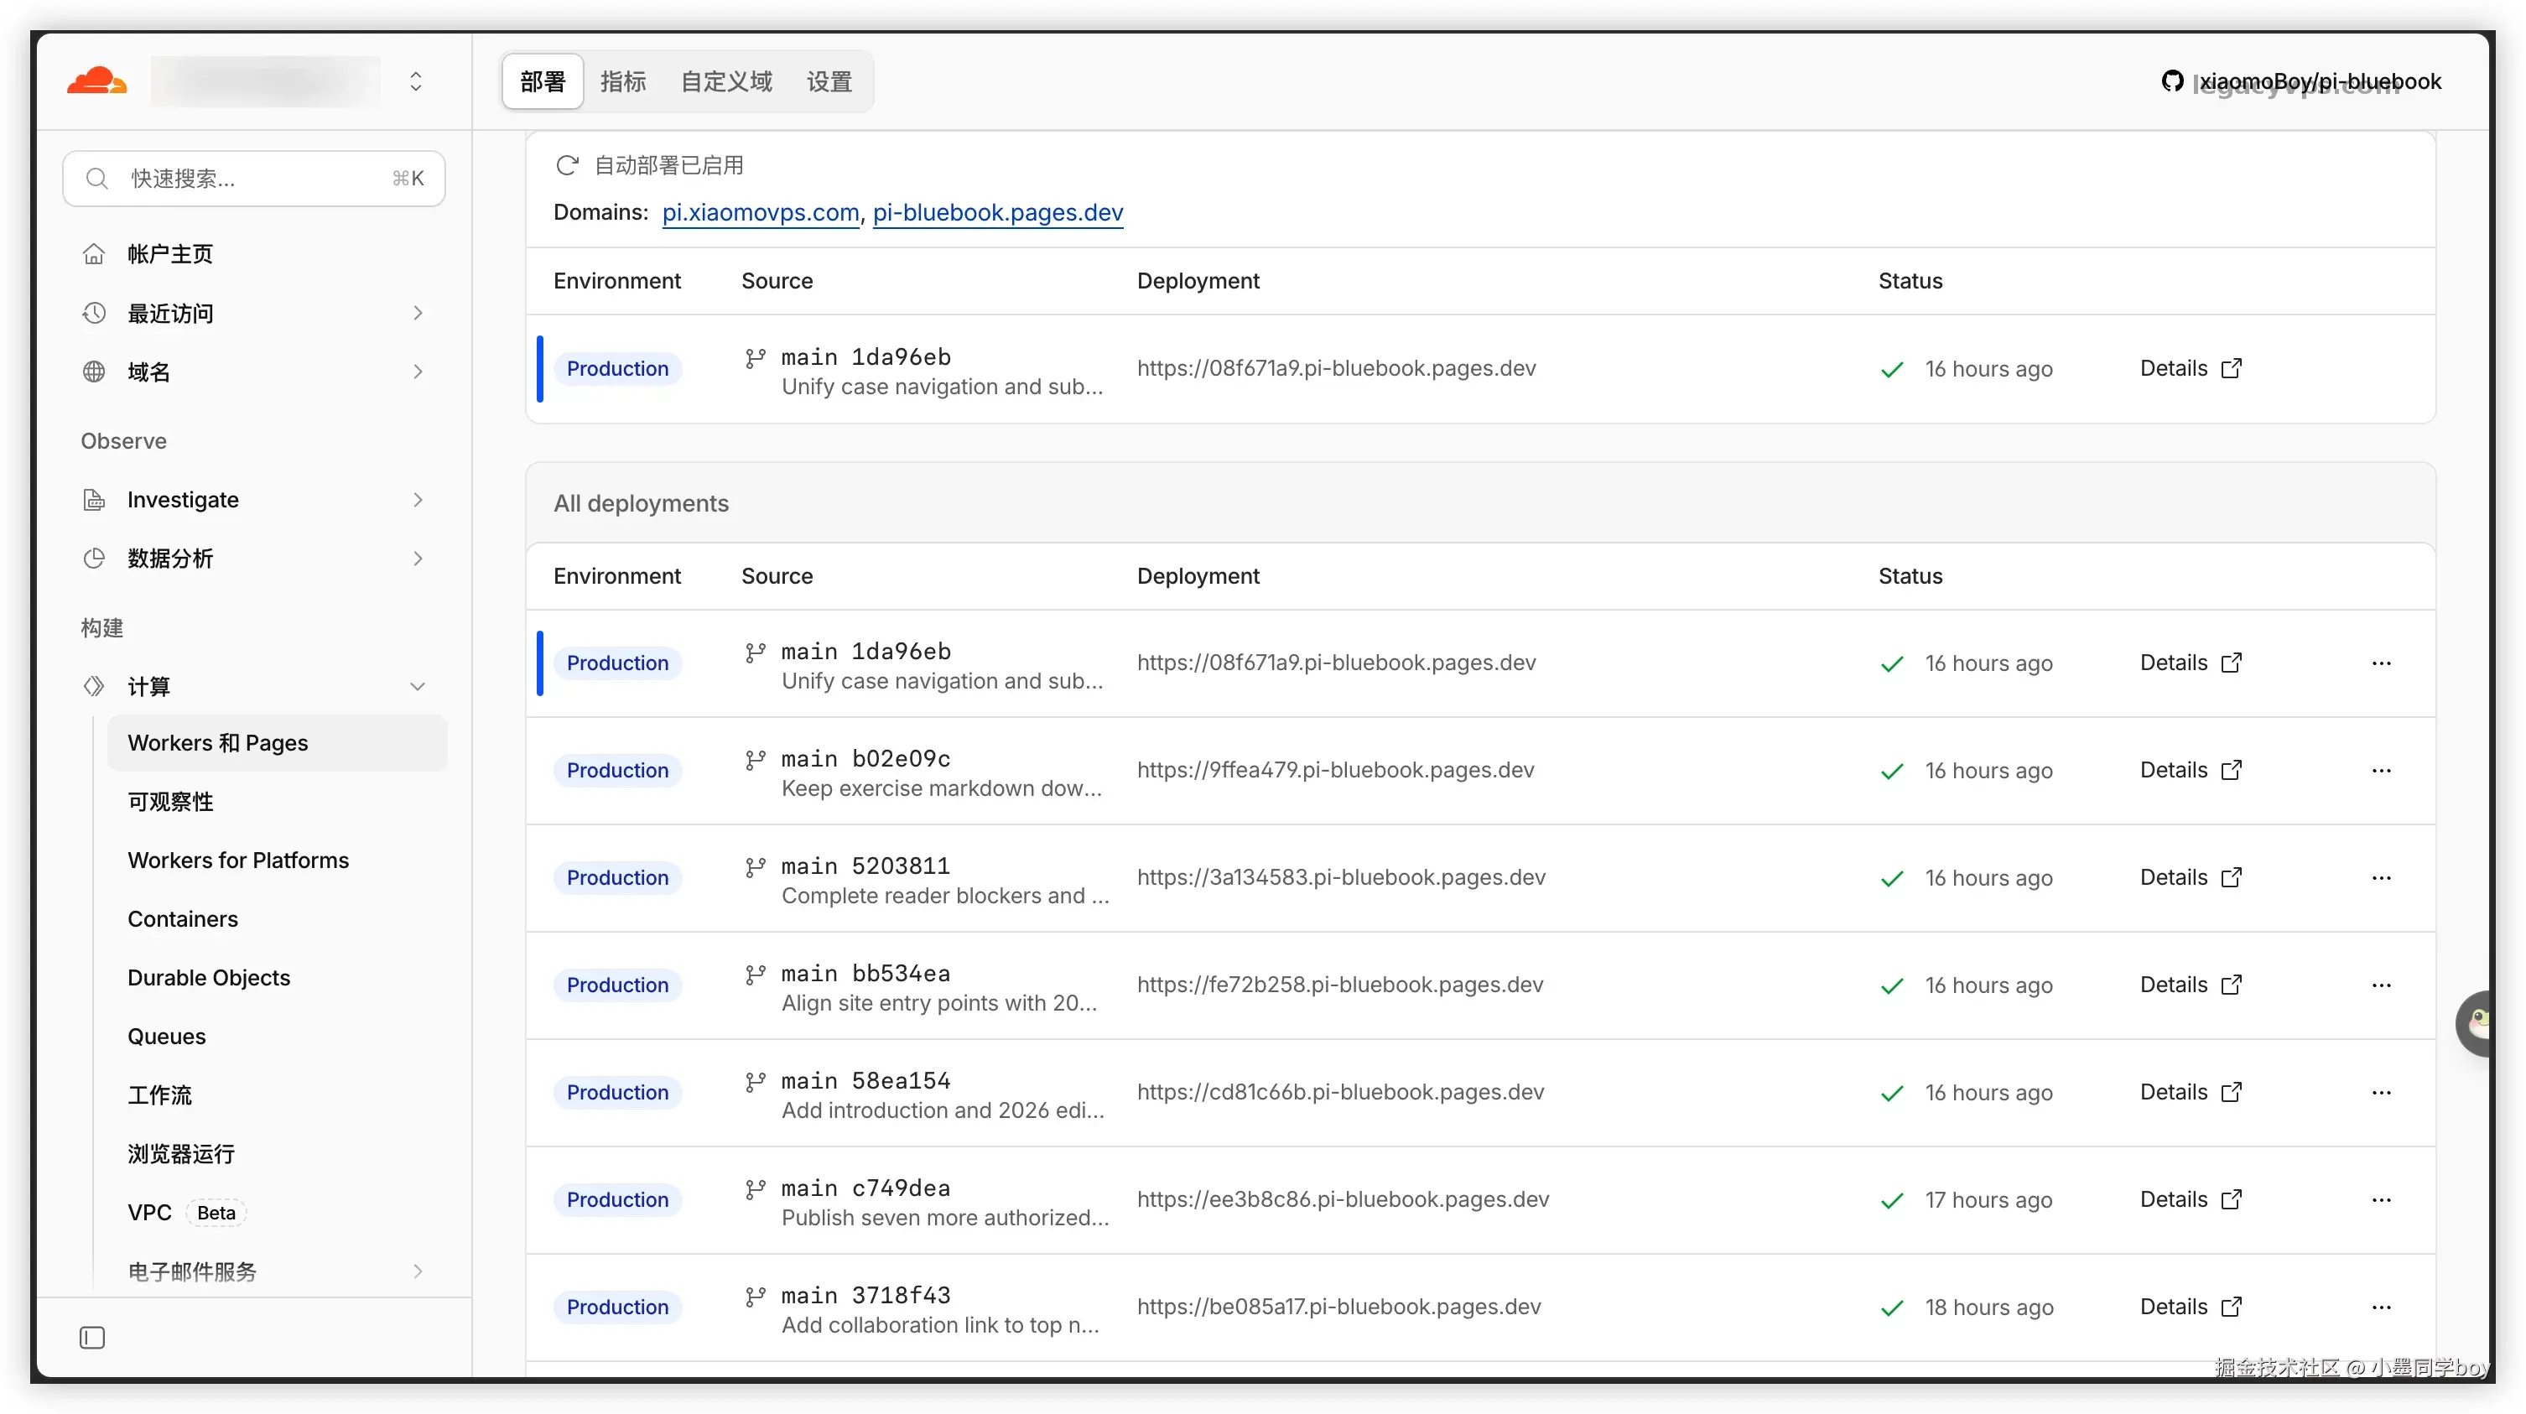Open Details for top production deployment

[x=2191, y=369]
